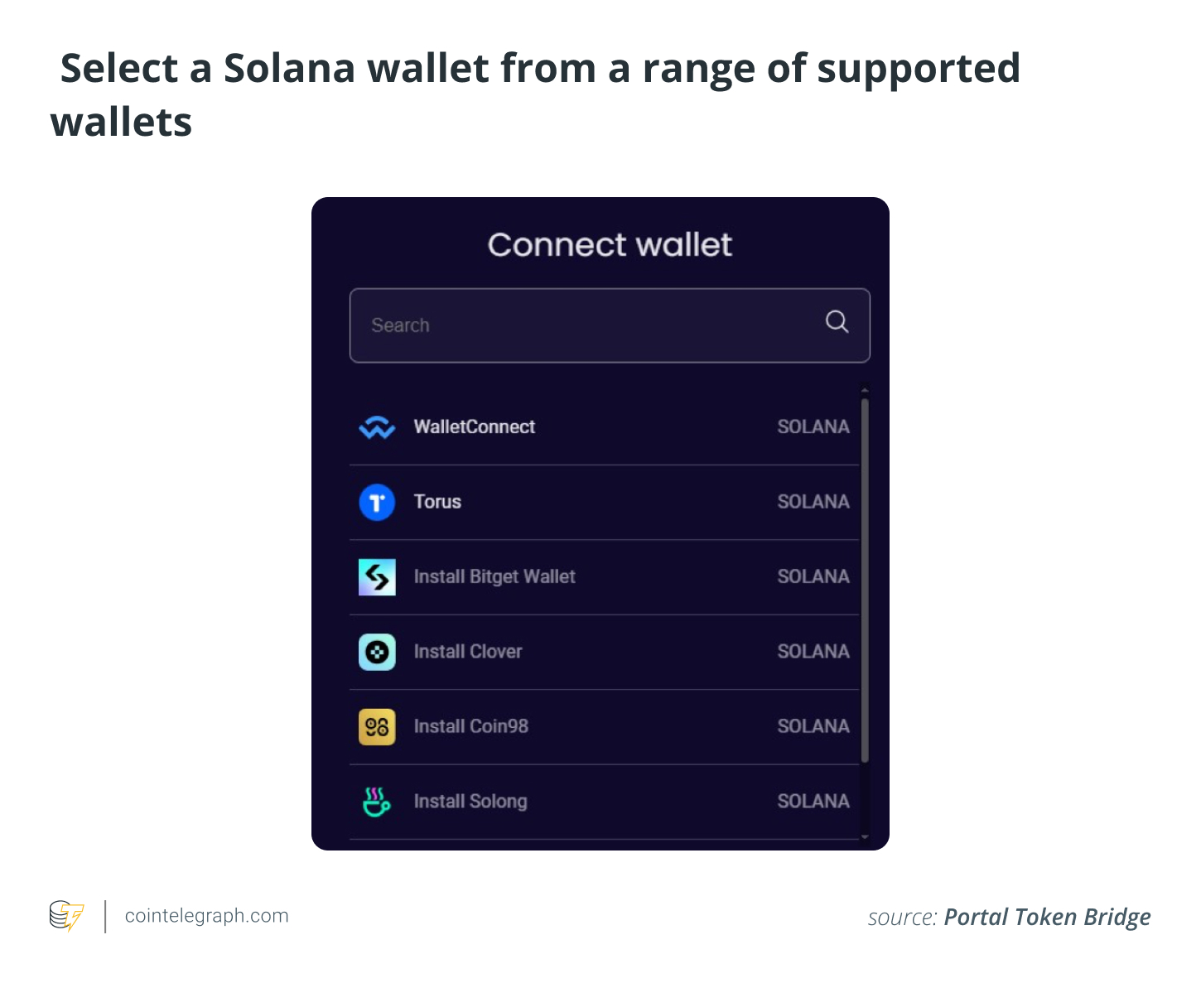
Task: Click Install Clover
Action: 467,652
